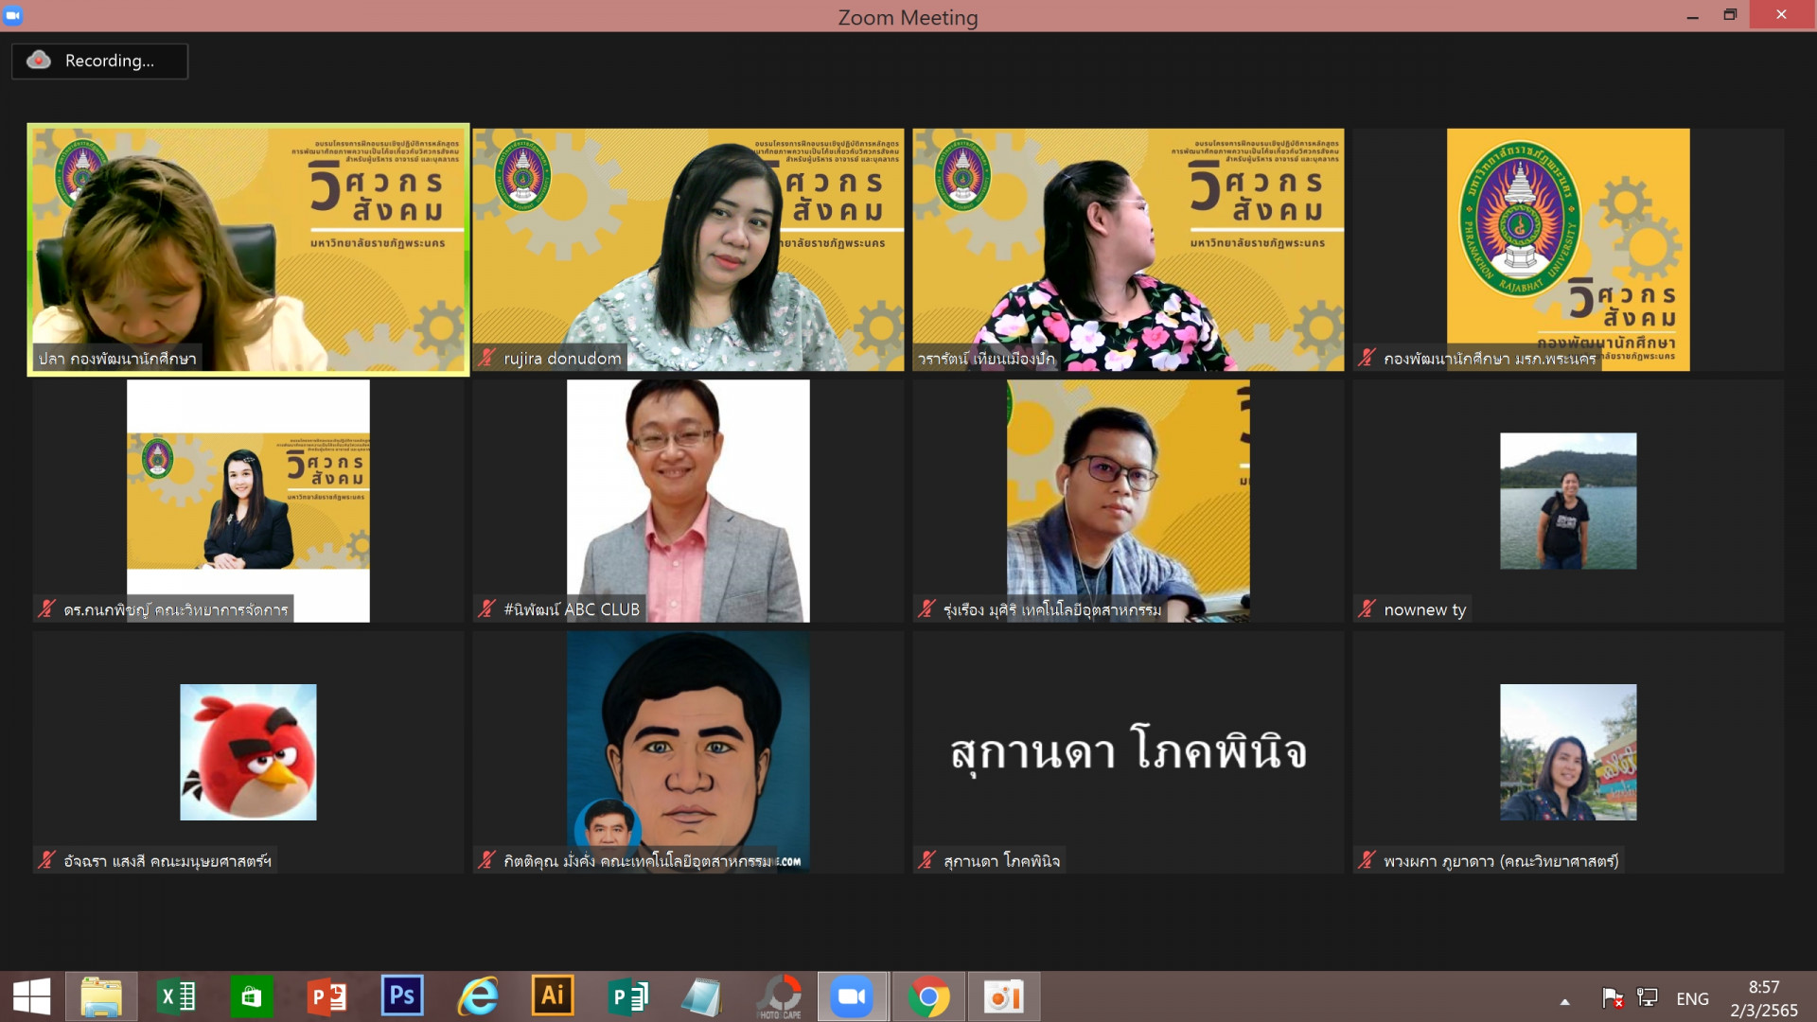
Task: Select พวงผกา ภูยาดาว participant tile
Action: click(1568, 752)
